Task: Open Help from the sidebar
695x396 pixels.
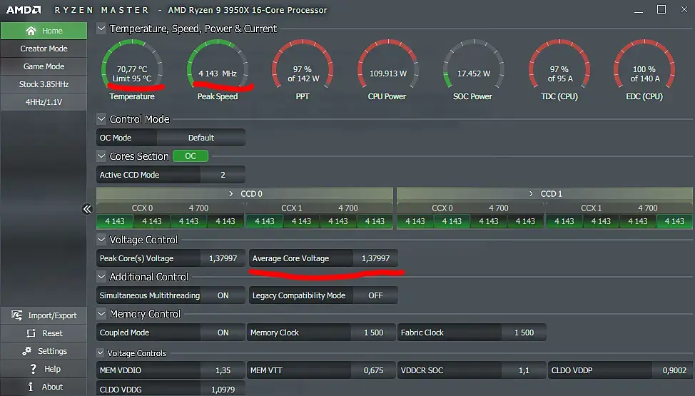Action: point(44,368)
